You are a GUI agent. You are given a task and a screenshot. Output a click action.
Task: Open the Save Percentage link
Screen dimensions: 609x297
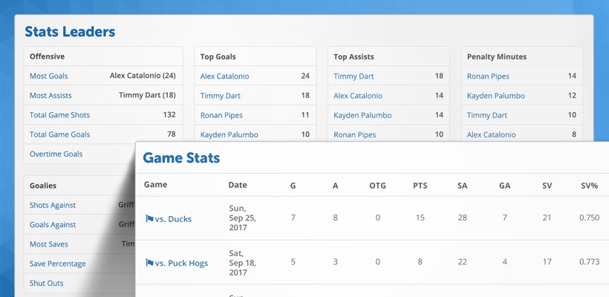(57, 264)
